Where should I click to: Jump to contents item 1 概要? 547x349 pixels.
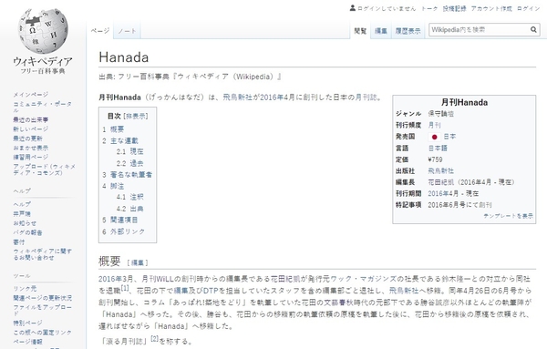tap(113, 129)
